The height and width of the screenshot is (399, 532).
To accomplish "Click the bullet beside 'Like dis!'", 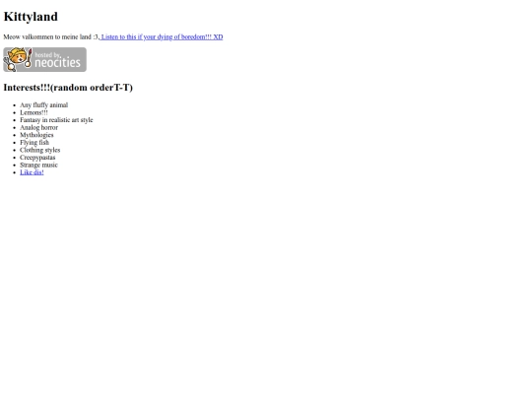I will (x=14, y=172).
